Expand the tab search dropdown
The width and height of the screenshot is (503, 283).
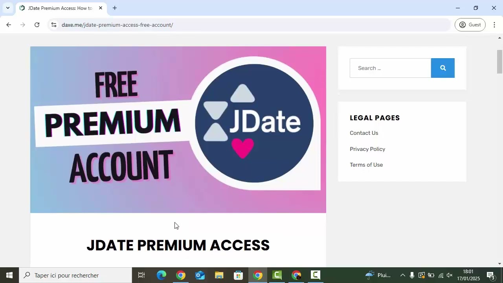pyautogui.click(x=7, y=8)
